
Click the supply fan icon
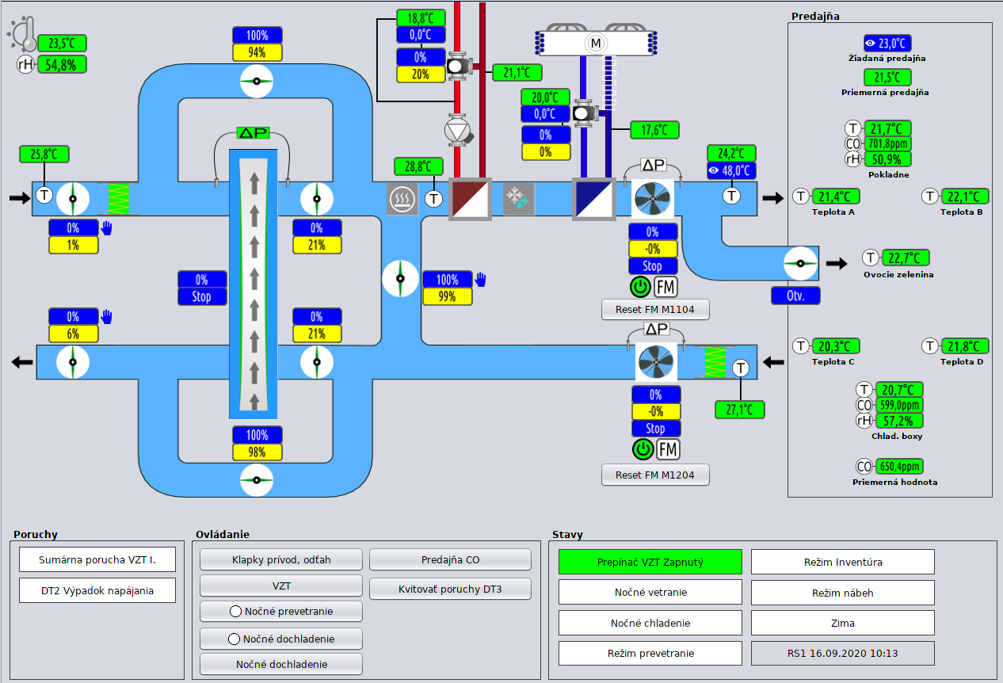point(652,198)
